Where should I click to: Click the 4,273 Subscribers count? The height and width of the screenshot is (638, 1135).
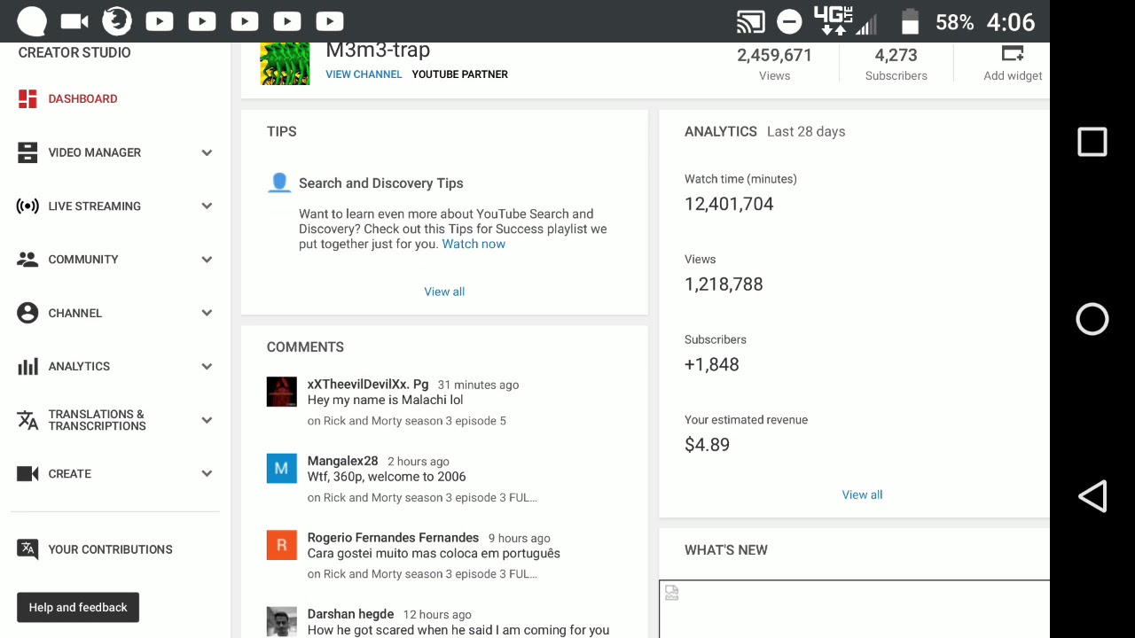(x=896, y=55)
